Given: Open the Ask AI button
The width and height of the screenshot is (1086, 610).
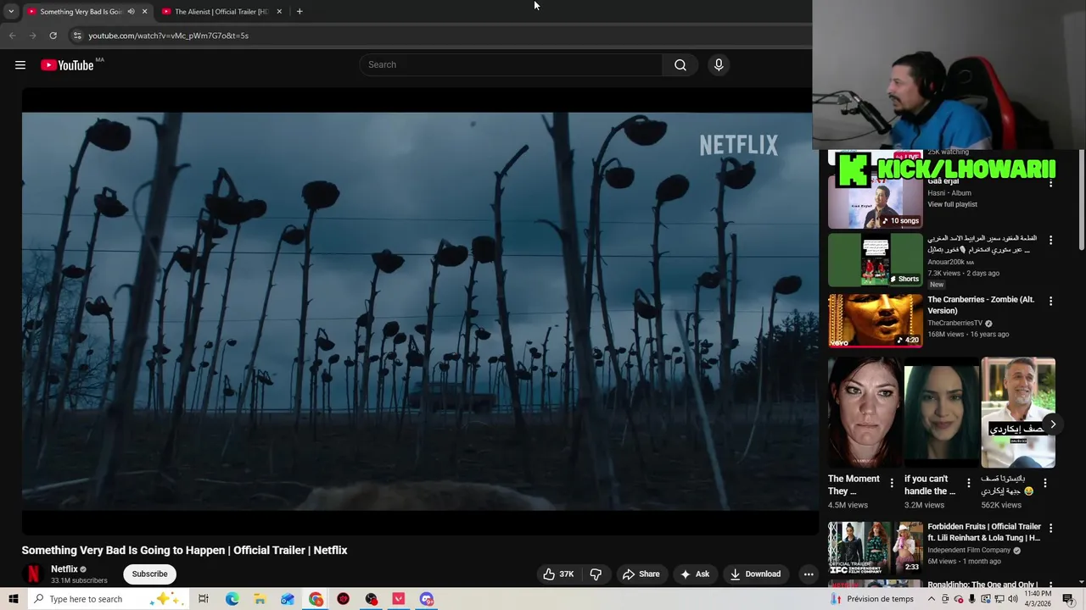Looking at the screenshot, I should click(694, 574).
